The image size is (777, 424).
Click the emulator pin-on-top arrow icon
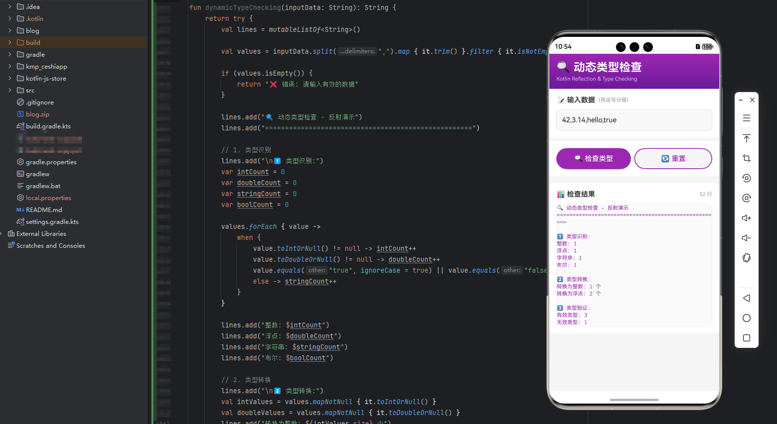click(746, 138)
